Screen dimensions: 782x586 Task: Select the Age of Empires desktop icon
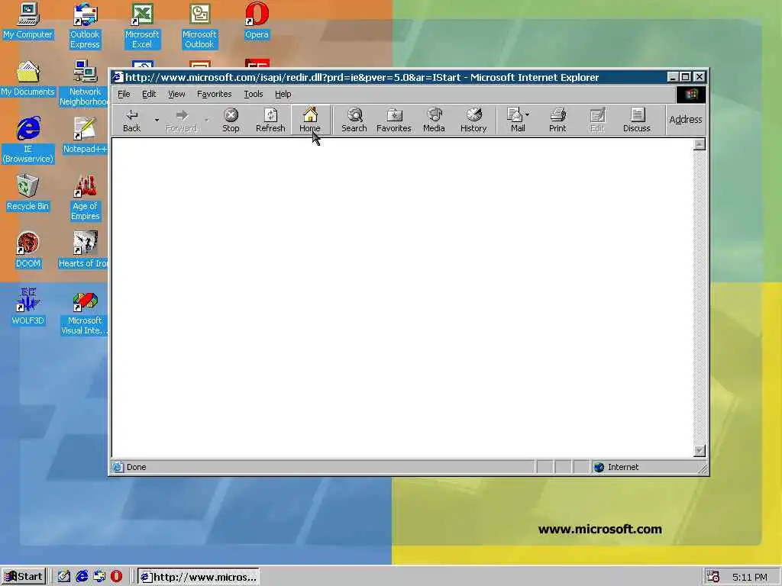pos(85,198)
